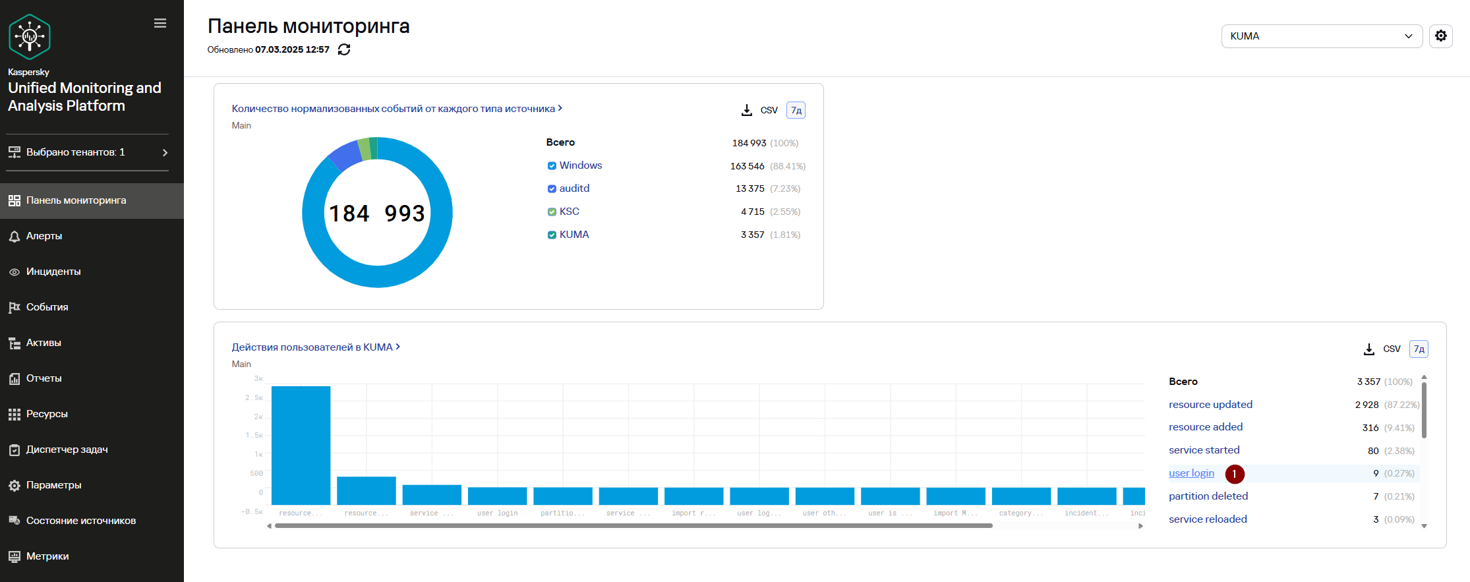
Task: Click the clipboard icon beside Диспетчер задач
Action: tap(15, 450)
